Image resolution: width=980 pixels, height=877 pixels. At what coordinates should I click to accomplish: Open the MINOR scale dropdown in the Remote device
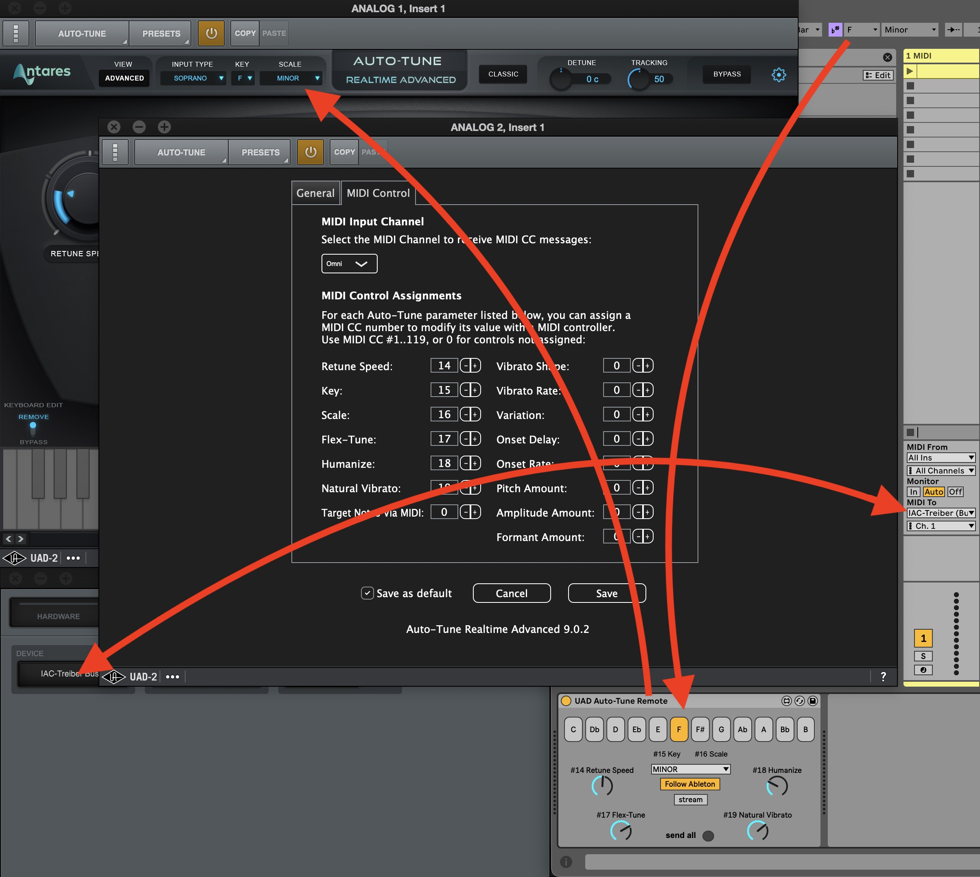(690, 769)
